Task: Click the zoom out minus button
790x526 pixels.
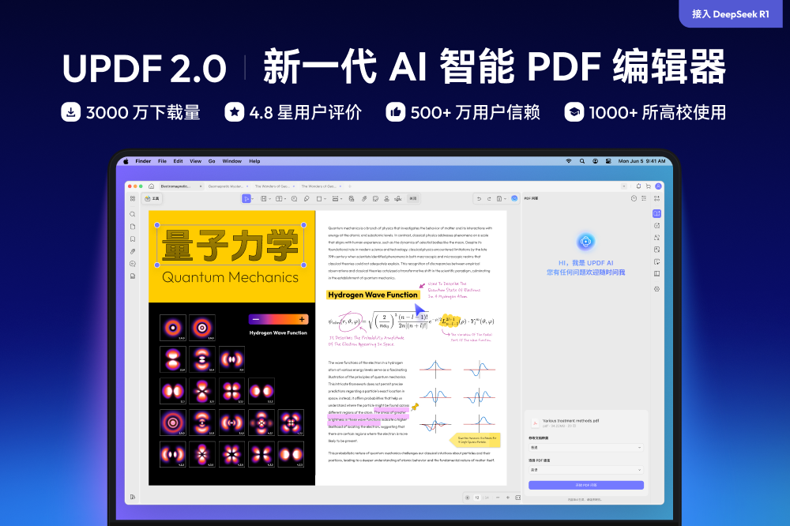Action: coord(498,498)
